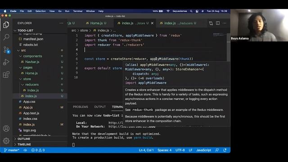
Task: Open logo.svg in the explorer
Action: tap(29, 130)
